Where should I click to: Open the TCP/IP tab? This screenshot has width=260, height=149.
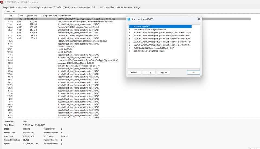coord(66,8)
